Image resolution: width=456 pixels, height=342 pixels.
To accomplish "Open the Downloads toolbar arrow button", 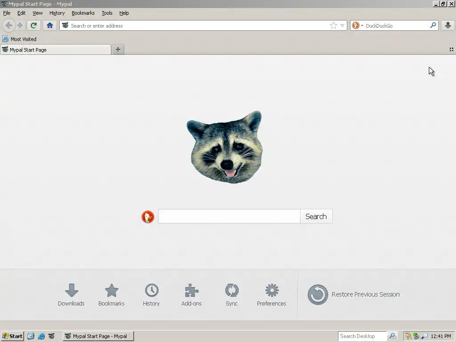I will [448, 25].
